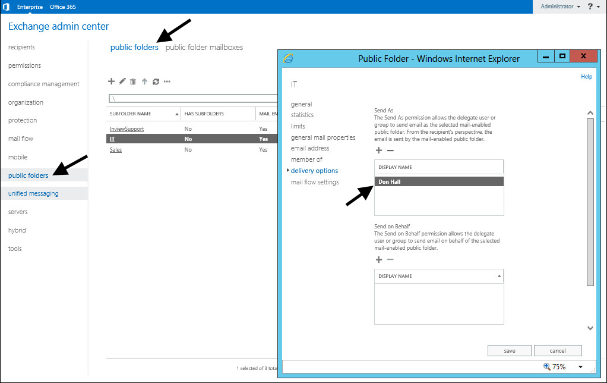Viewport: 607px width, 383px height.
Task: Click the dialog vertical scrollbar thumb
Action: 590,202
